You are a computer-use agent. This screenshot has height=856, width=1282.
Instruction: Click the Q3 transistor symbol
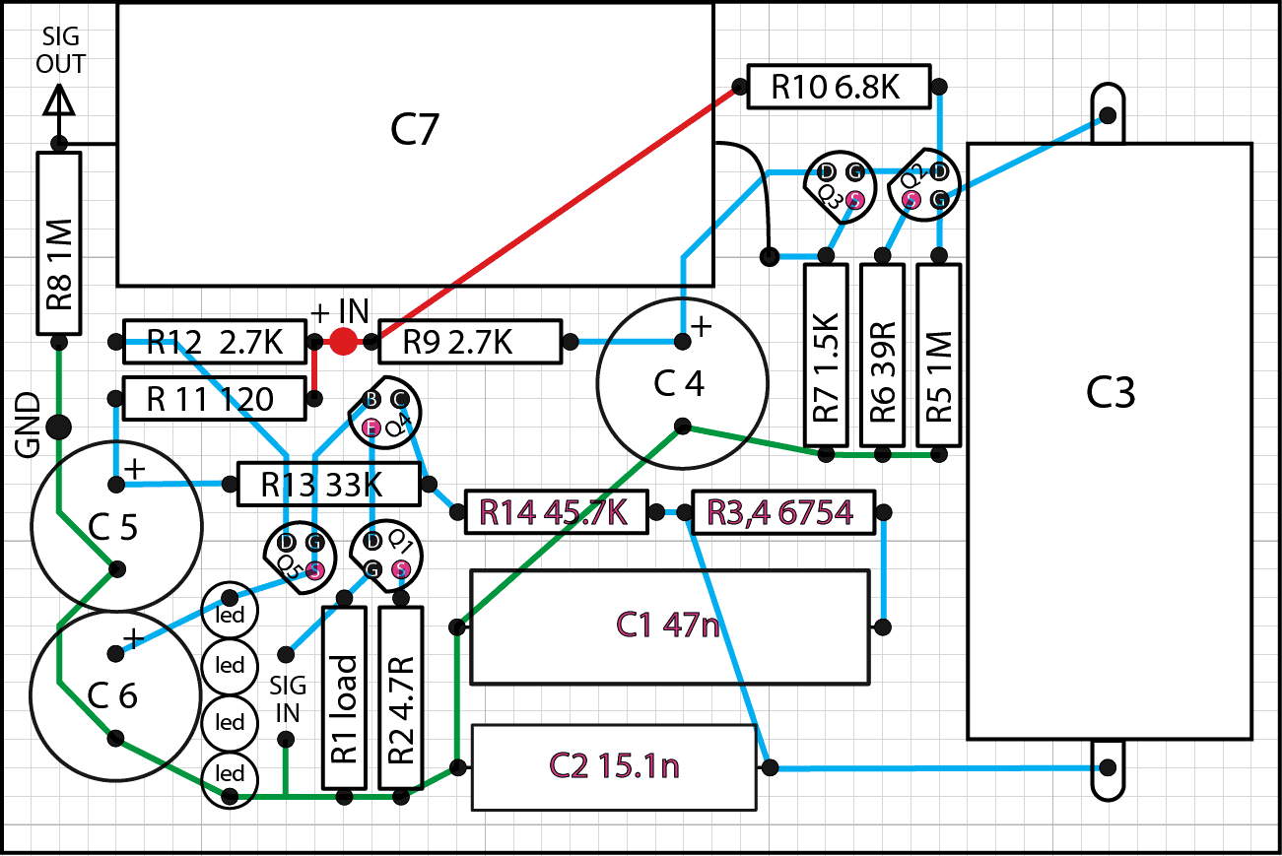click(841, 185)
